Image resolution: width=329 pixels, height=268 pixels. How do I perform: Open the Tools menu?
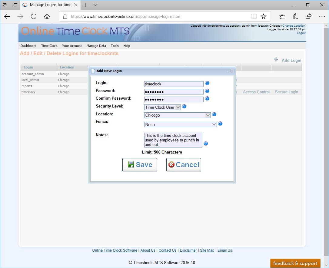pos(115,46)
